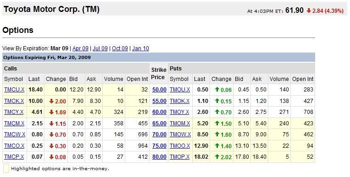The image size is (350, 177).
Task: Click last price 18.40 for TMCU.X
Action: [x=35, y=90]
